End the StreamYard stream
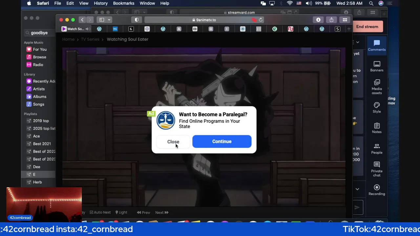This screenshot has height=236, width=420. [367, 27]
